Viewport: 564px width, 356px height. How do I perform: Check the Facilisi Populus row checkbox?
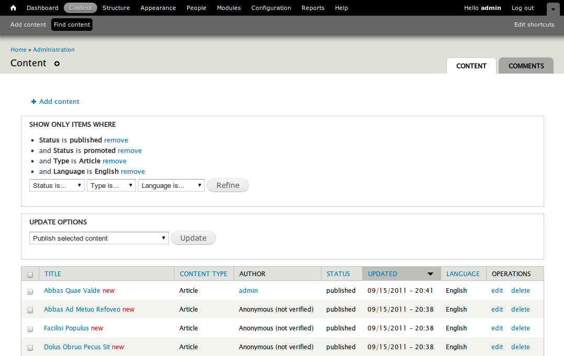click(x=30, y=329)
